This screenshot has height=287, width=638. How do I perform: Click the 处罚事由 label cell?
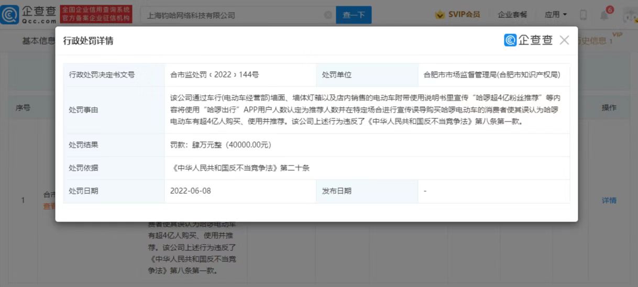pos(114,110)
